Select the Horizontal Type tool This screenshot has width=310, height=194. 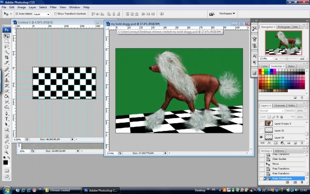(x=7, y=119)
